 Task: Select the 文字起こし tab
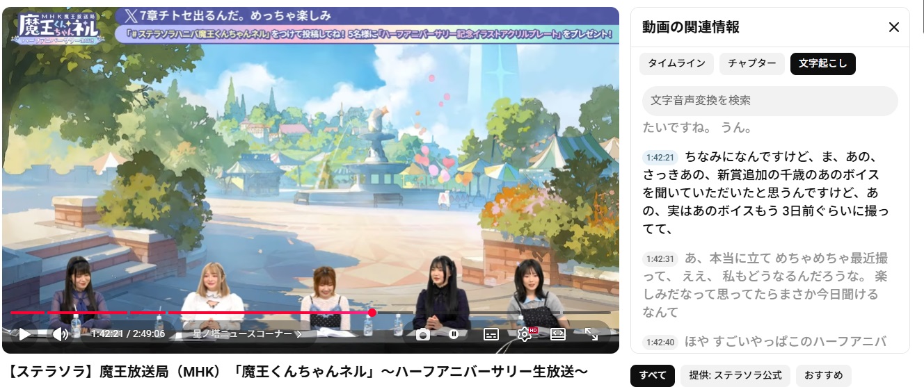click(822, 63)
